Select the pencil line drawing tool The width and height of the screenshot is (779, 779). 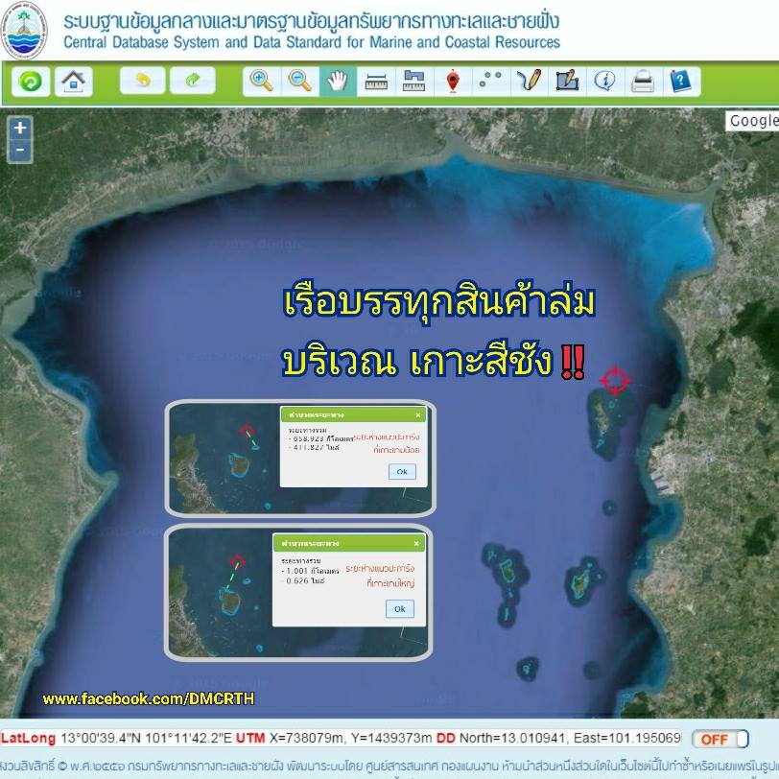[x=530, y=81]
